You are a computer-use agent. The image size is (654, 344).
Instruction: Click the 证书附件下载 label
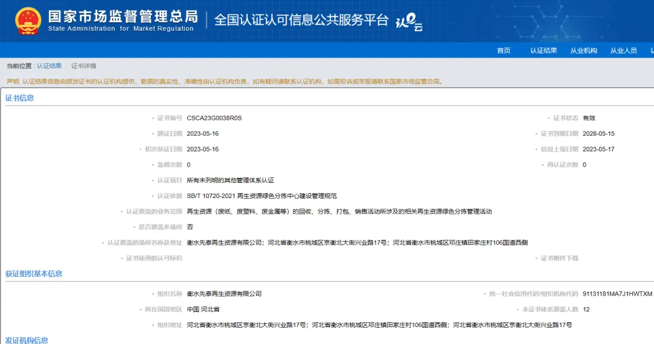(x=560, y=259)
